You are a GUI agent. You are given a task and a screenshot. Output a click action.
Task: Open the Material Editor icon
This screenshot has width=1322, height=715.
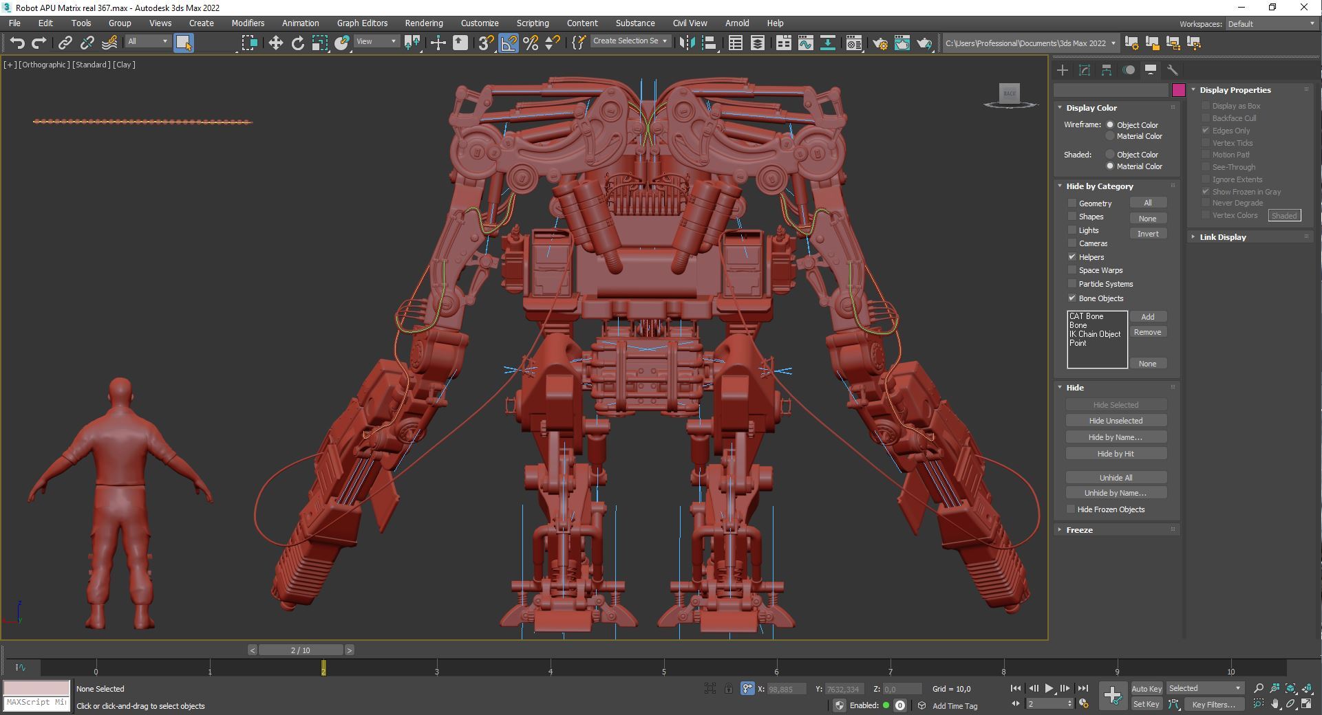point(853,43)
